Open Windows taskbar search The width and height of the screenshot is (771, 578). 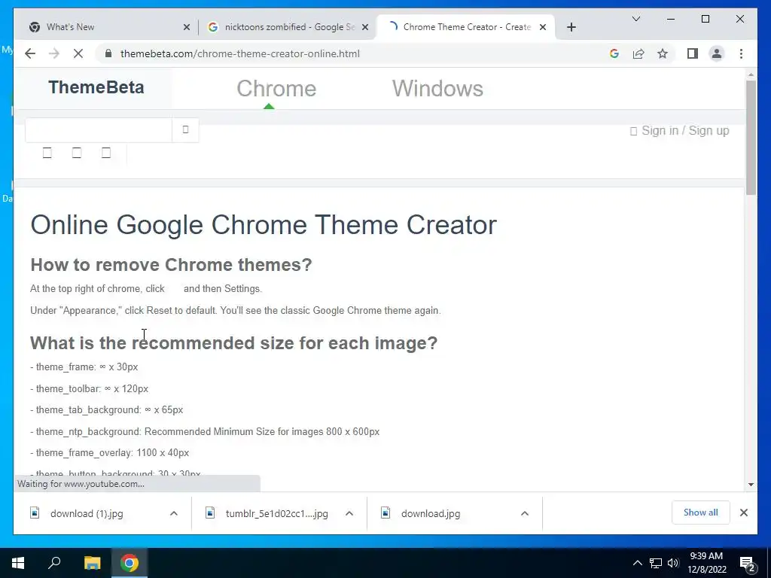point(54,563)
